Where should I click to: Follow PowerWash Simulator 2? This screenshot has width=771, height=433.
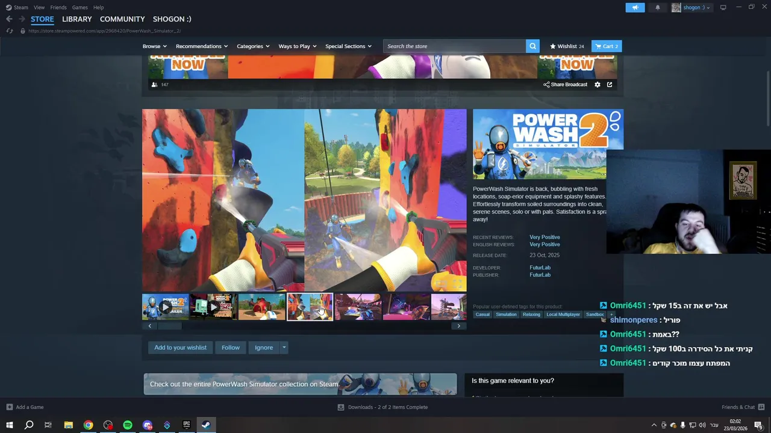230,348
